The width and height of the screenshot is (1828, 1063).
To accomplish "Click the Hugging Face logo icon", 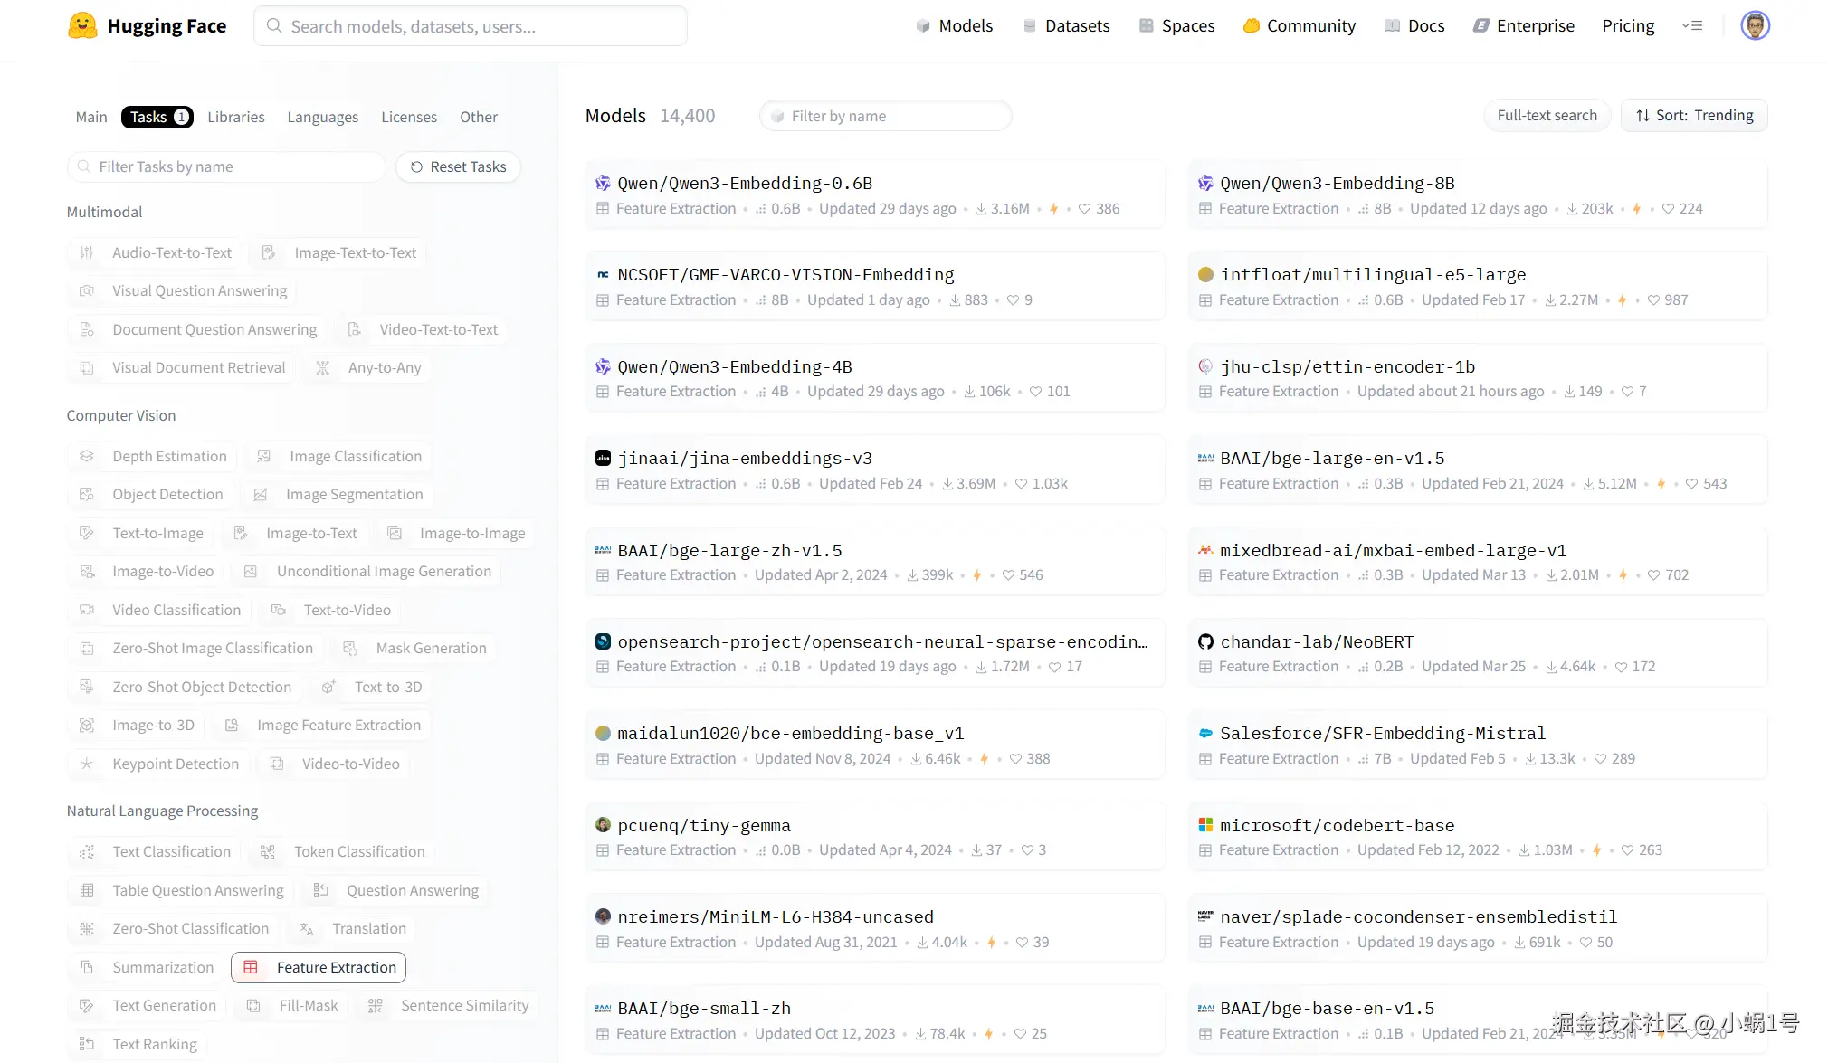I will (x=82, y=25).
